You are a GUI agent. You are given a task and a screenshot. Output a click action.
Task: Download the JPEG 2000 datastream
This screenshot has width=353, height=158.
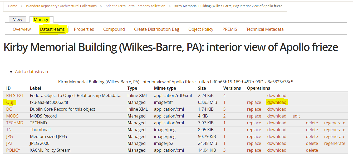pyautogui.click(x=277, y=143)
